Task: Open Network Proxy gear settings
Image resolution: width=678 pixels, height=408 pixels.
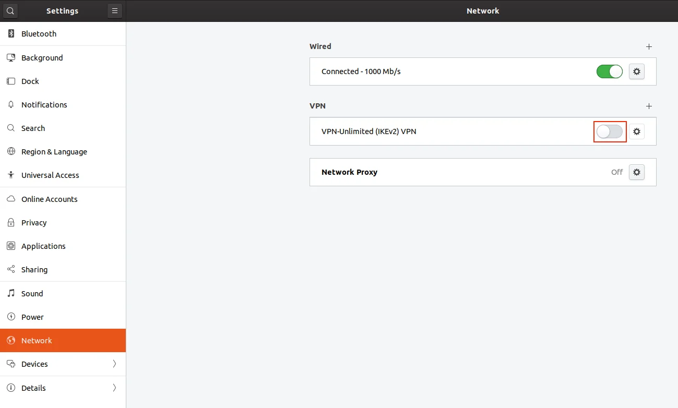Action: click(x=636, y=172)
